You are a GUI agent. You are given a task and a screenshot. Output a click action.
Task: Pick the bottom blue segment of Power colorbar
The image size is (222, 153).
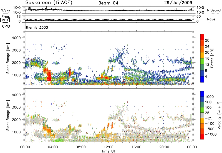202,79
